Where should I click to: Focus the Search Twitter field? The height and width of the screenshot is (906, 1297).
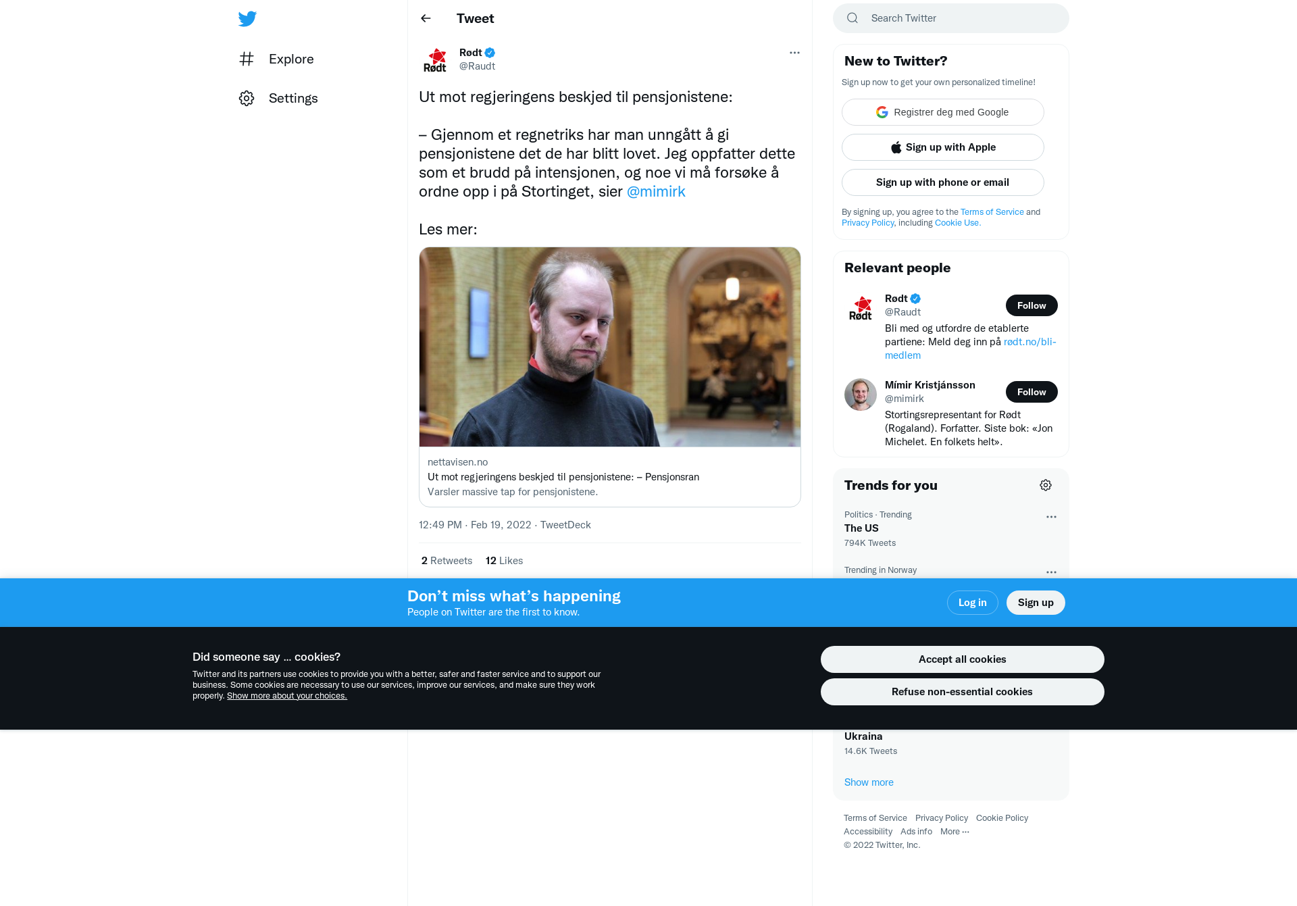click(950, 18)
